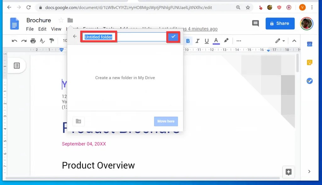The height and width of the screenshot is (185, 322).
Task: Open Google Tasks in the side panel
Action: pyautogui.click(x=309, y=81)
